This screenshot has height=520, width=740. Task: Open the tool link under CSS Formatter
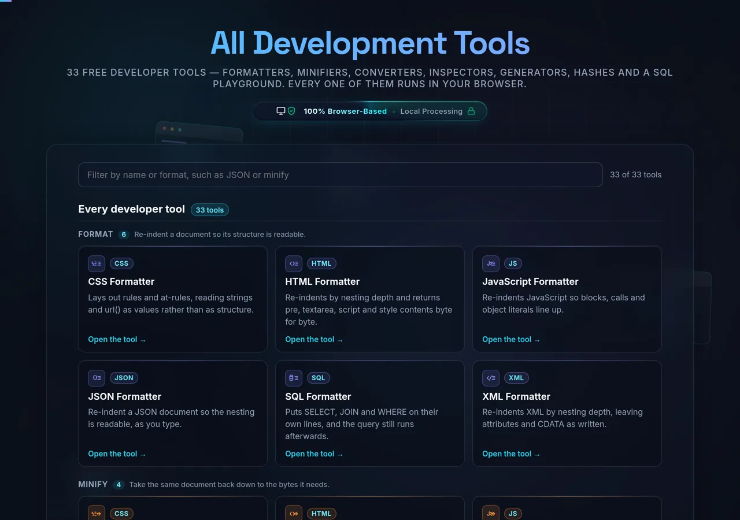(117, 339)
